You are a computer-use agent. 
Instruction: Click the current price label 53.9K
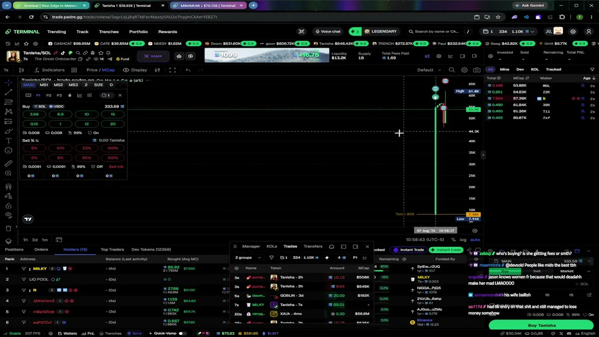tap(474, 110)
